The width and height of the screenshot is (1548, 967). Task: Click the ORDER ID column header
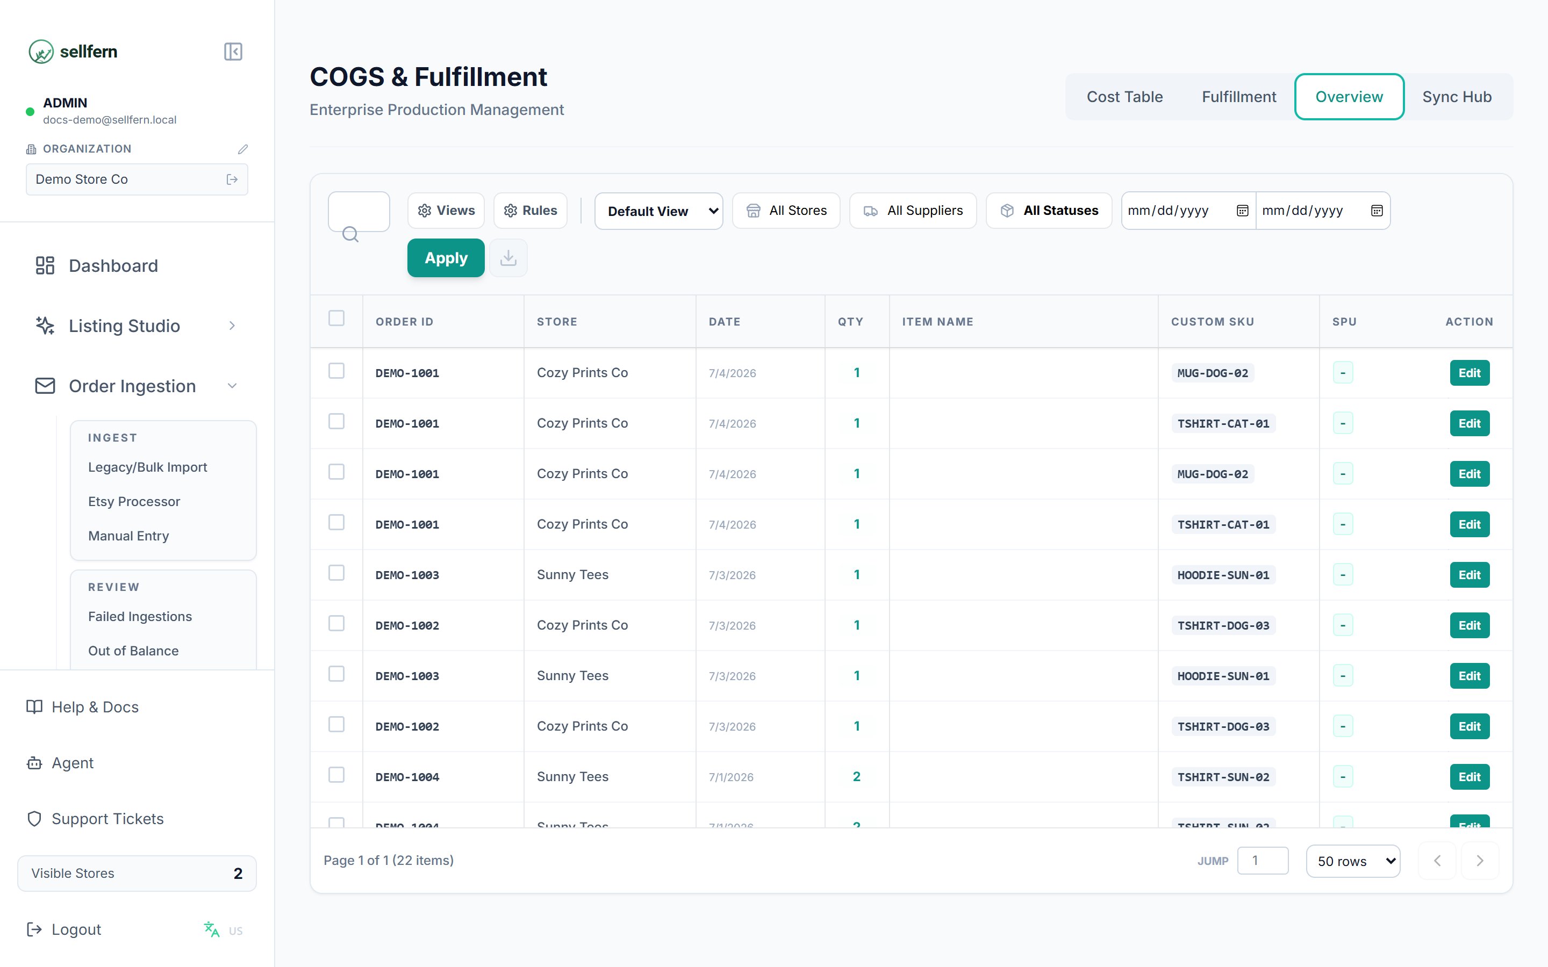pyautogui.click(x=404, y=322)
